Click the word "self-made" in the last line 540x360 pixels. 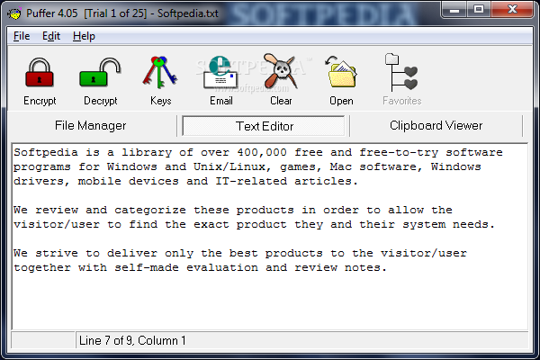pos(147,267)
